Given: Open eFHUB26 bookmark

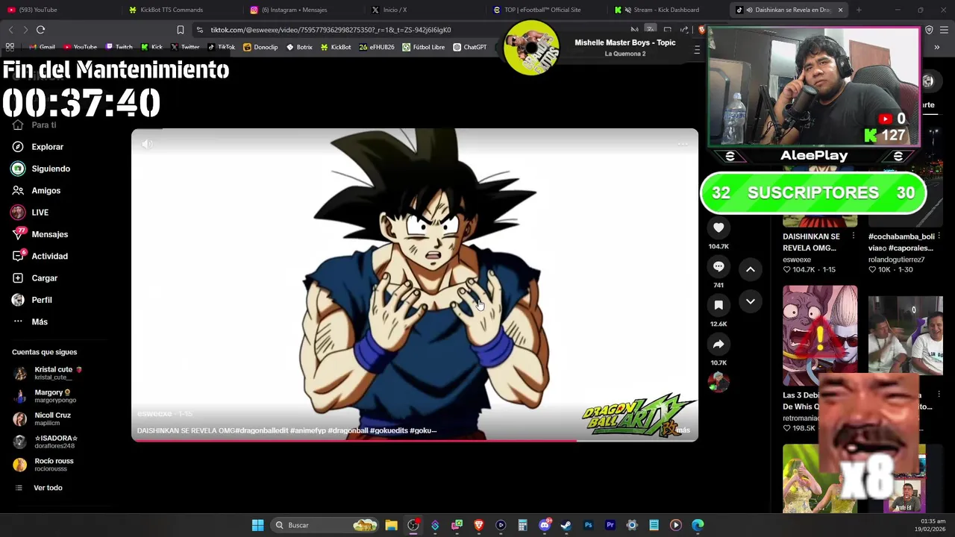Looking at the screenshot, I should click(376, 47).
